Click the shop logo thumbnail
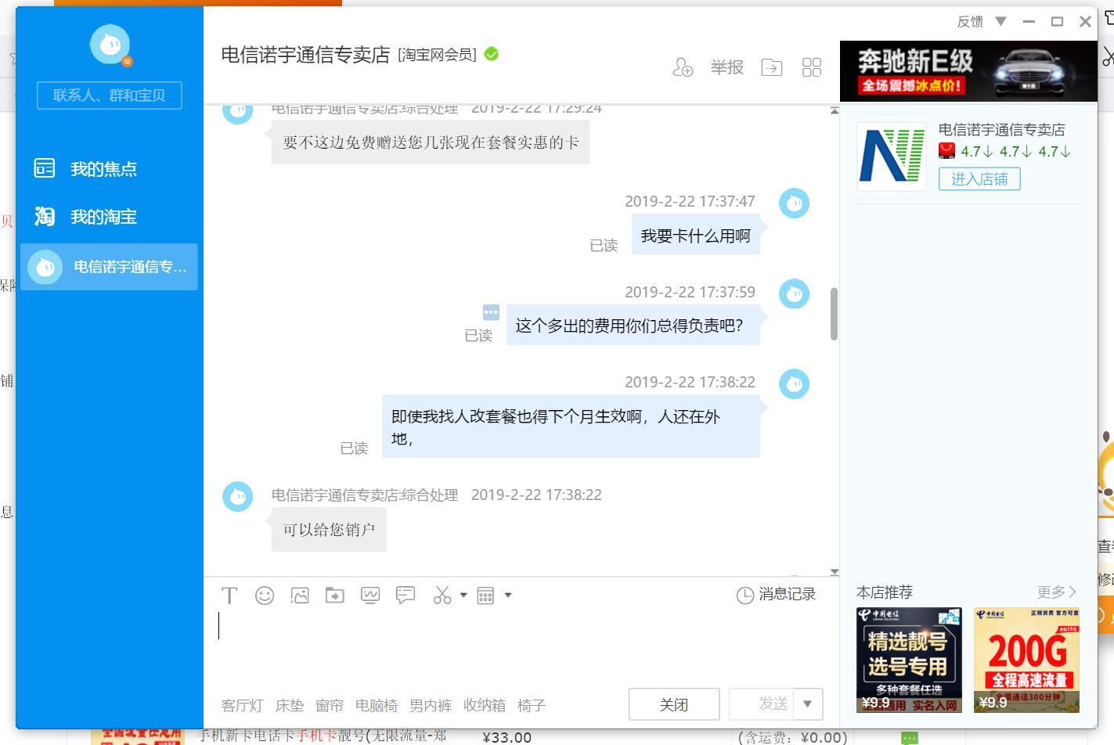The height and width of the screenshot is (745, 1114). (x=892, y=156)
